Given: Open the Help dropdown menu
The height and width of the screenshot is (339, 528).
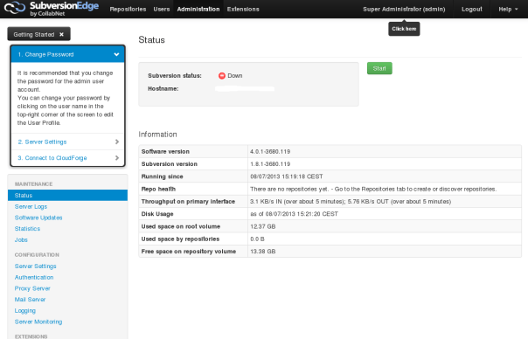Looking at the screenshot, I should pos(508,10).
